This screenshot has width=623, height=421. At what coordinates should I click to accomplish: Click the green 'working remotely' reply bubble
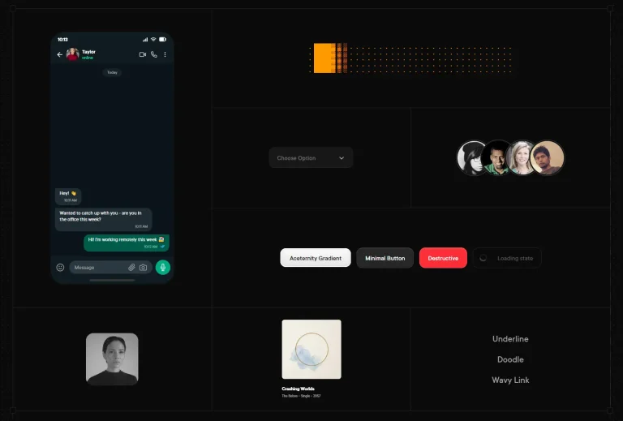127,243
